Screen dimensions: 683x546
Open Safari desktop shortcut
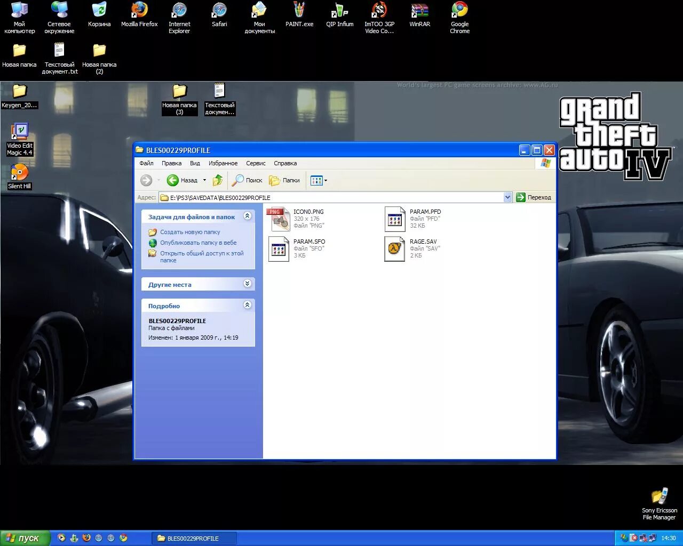coord(219,14)
